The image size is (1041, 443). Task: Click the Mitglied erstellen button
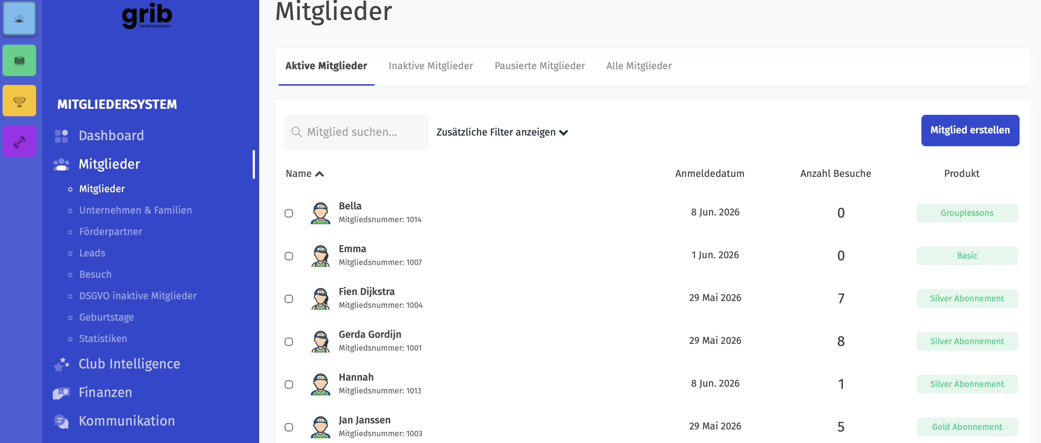[x=970, y=130]
